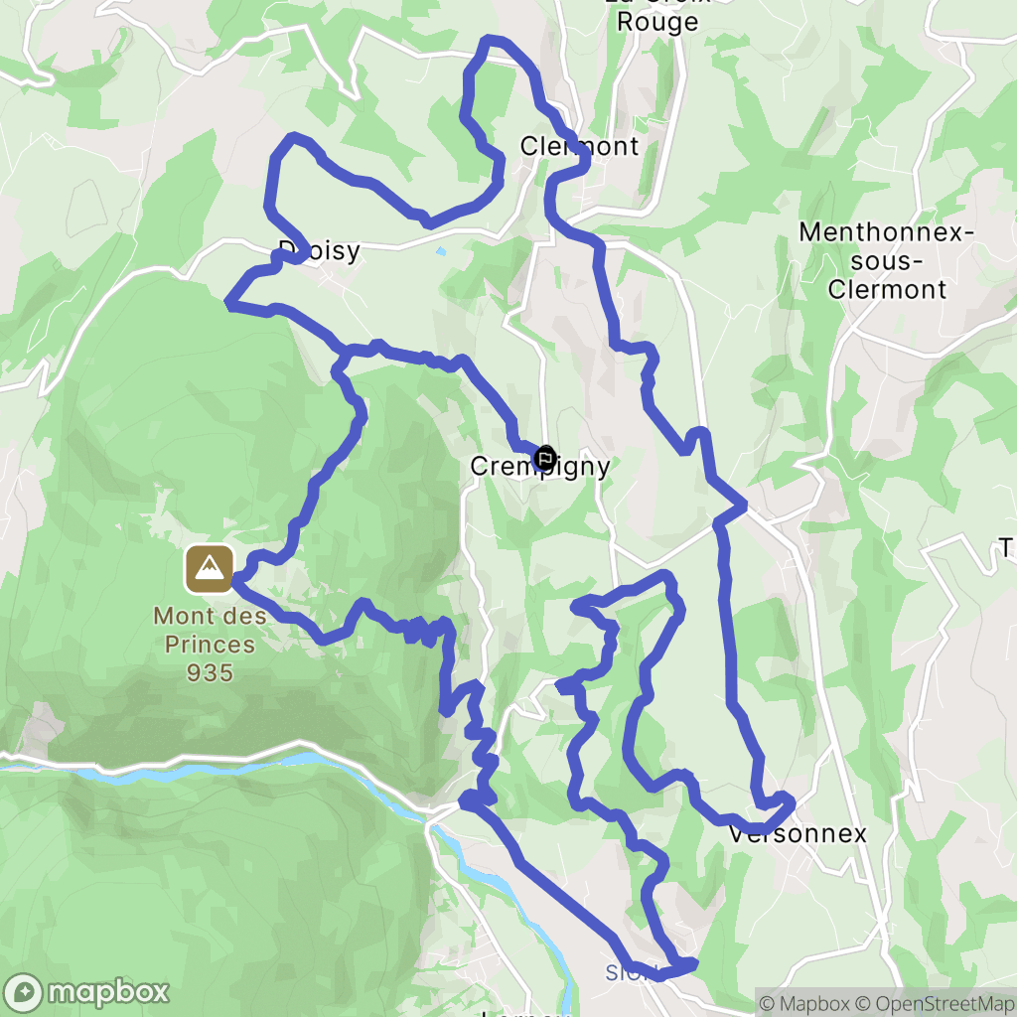
Task: Select the Menthonnex-sous-Clermont label
Action: 887,261
